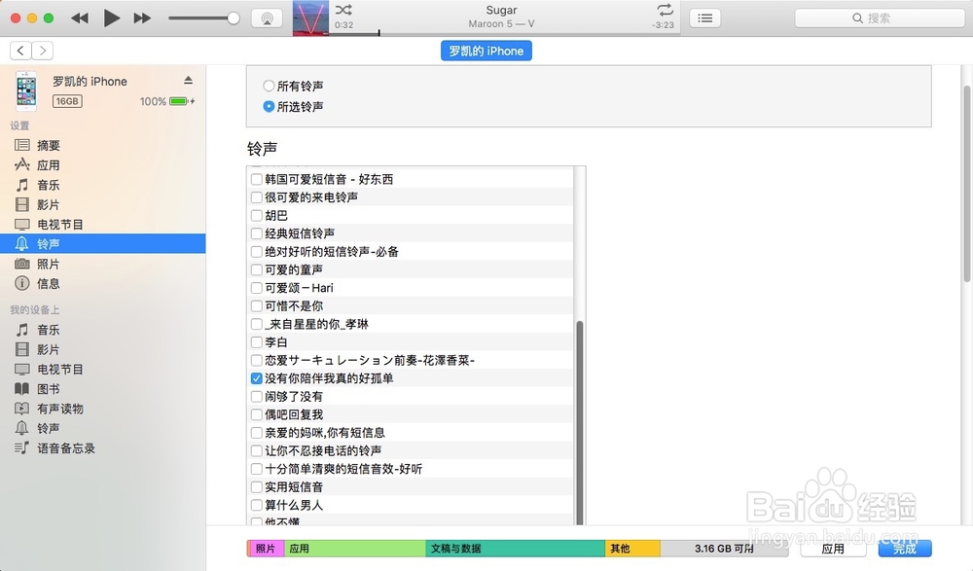Image resolution: width=973 pixels, height=571 pixels.
Task: Skip forward to the next track
Action: pos(142,18)
